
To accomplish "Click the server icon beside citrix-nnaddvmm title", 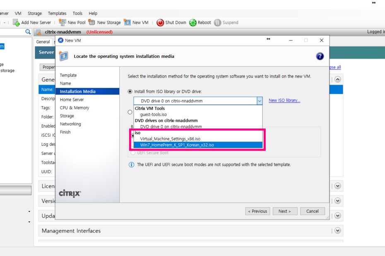I will coord(38,32).
